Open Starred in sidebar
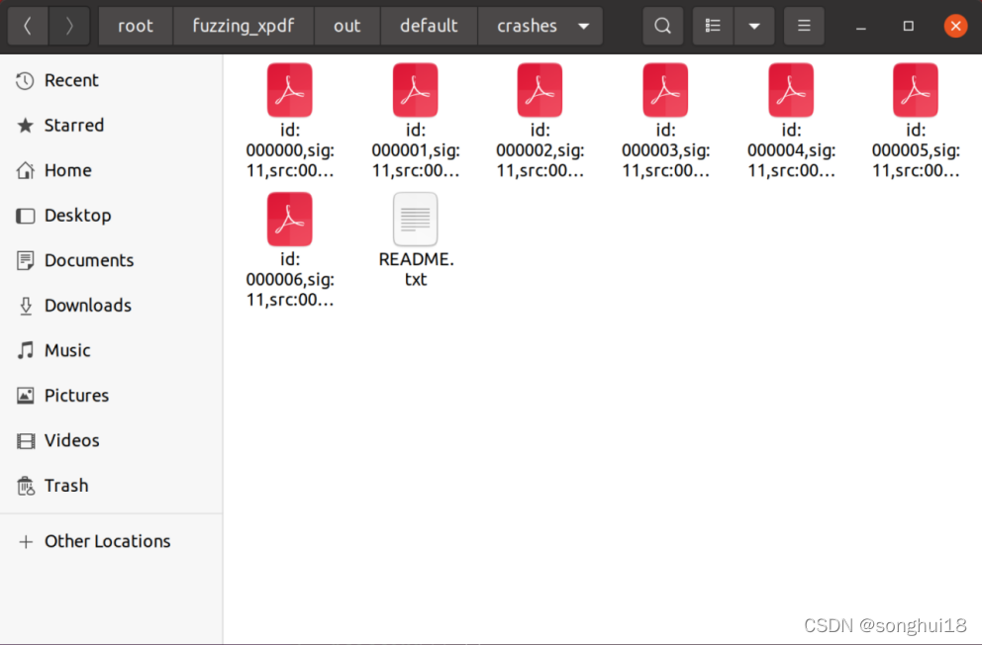The image size is (982, 645). (x=112, y=126)
